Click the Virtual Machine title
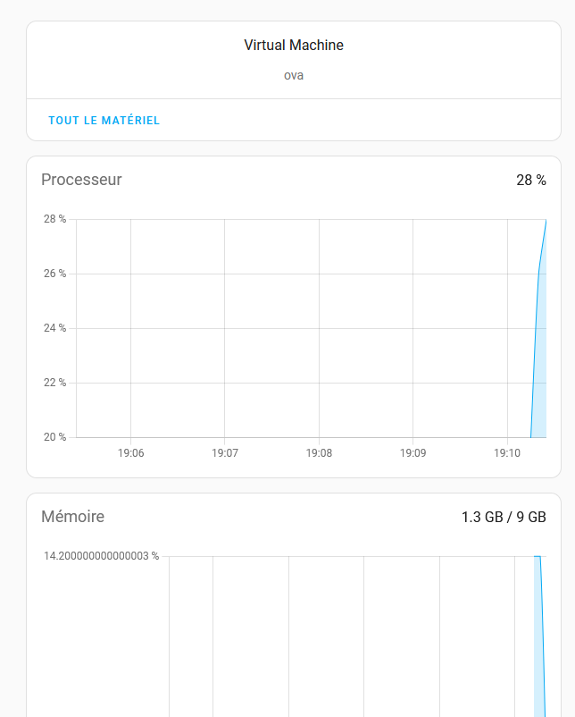 coord(294,46)
